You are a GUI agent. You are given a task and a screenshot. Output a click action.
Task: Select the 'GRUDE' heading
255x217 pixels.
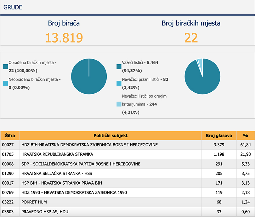pyautogui.click(x=13, y=7)
